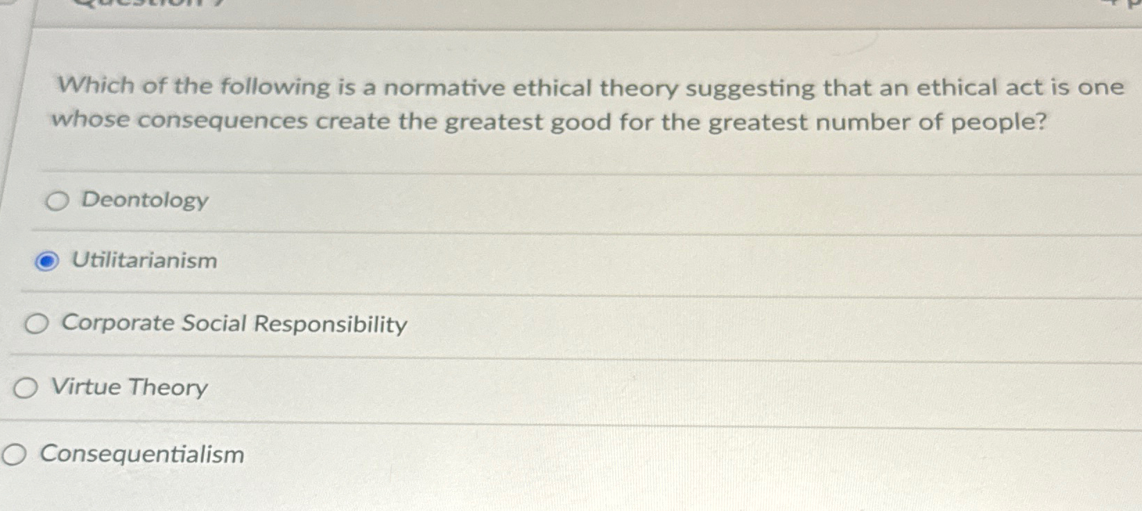Click the Consequentialism text label

(x=141, y=454)
